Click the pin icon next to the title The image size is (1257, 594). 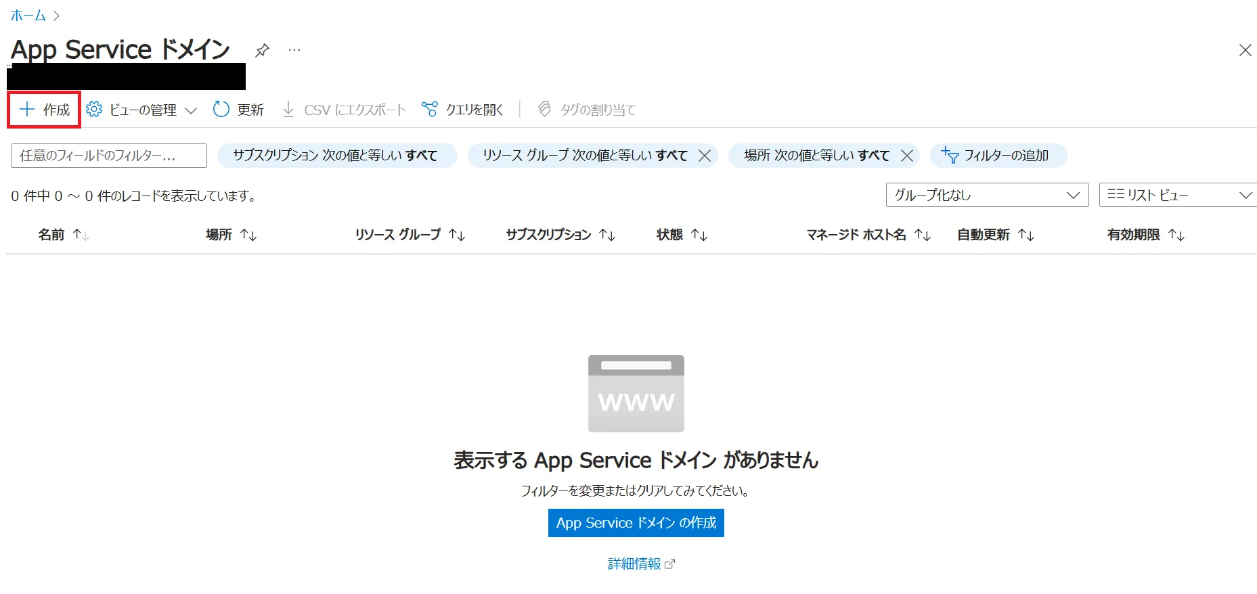click(x=262, y=50)
